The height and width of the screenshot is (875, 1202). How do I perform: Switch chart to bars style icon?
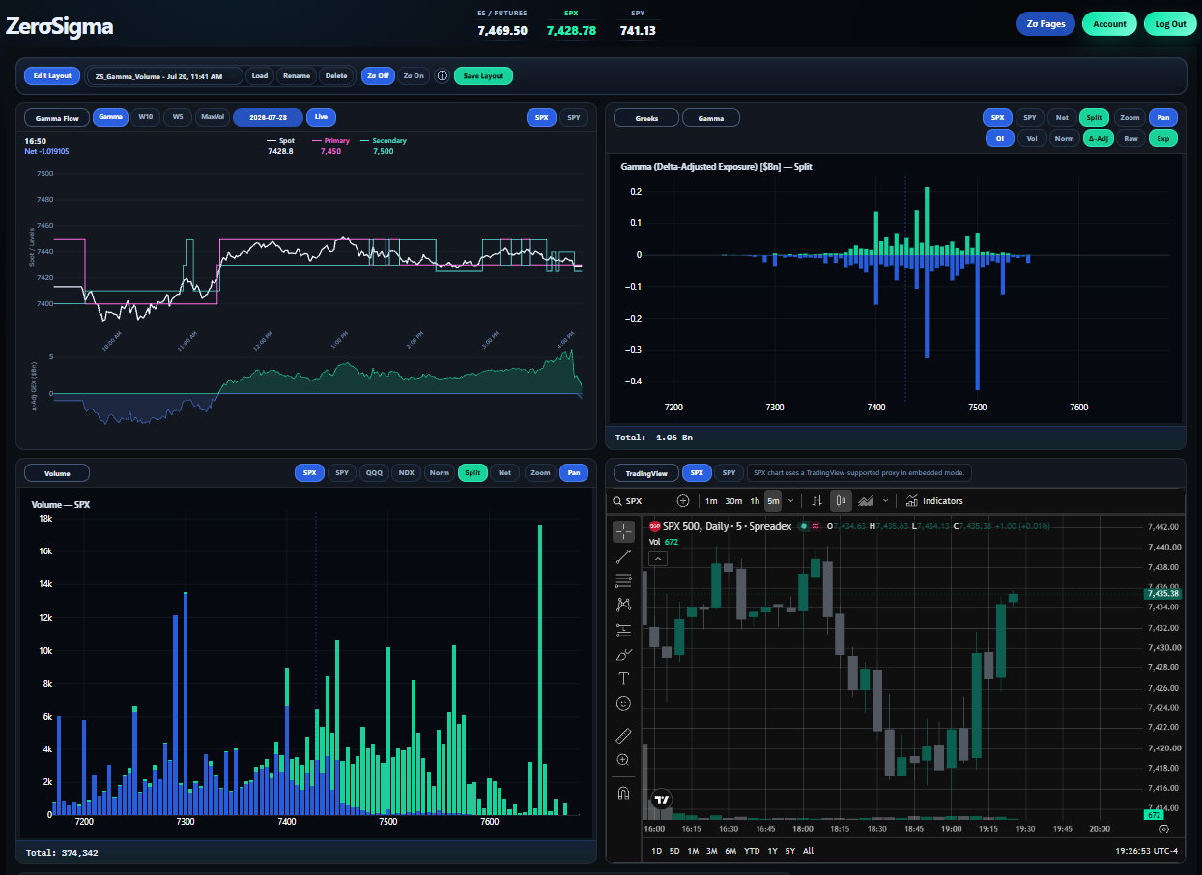click(x=816, y=500)
